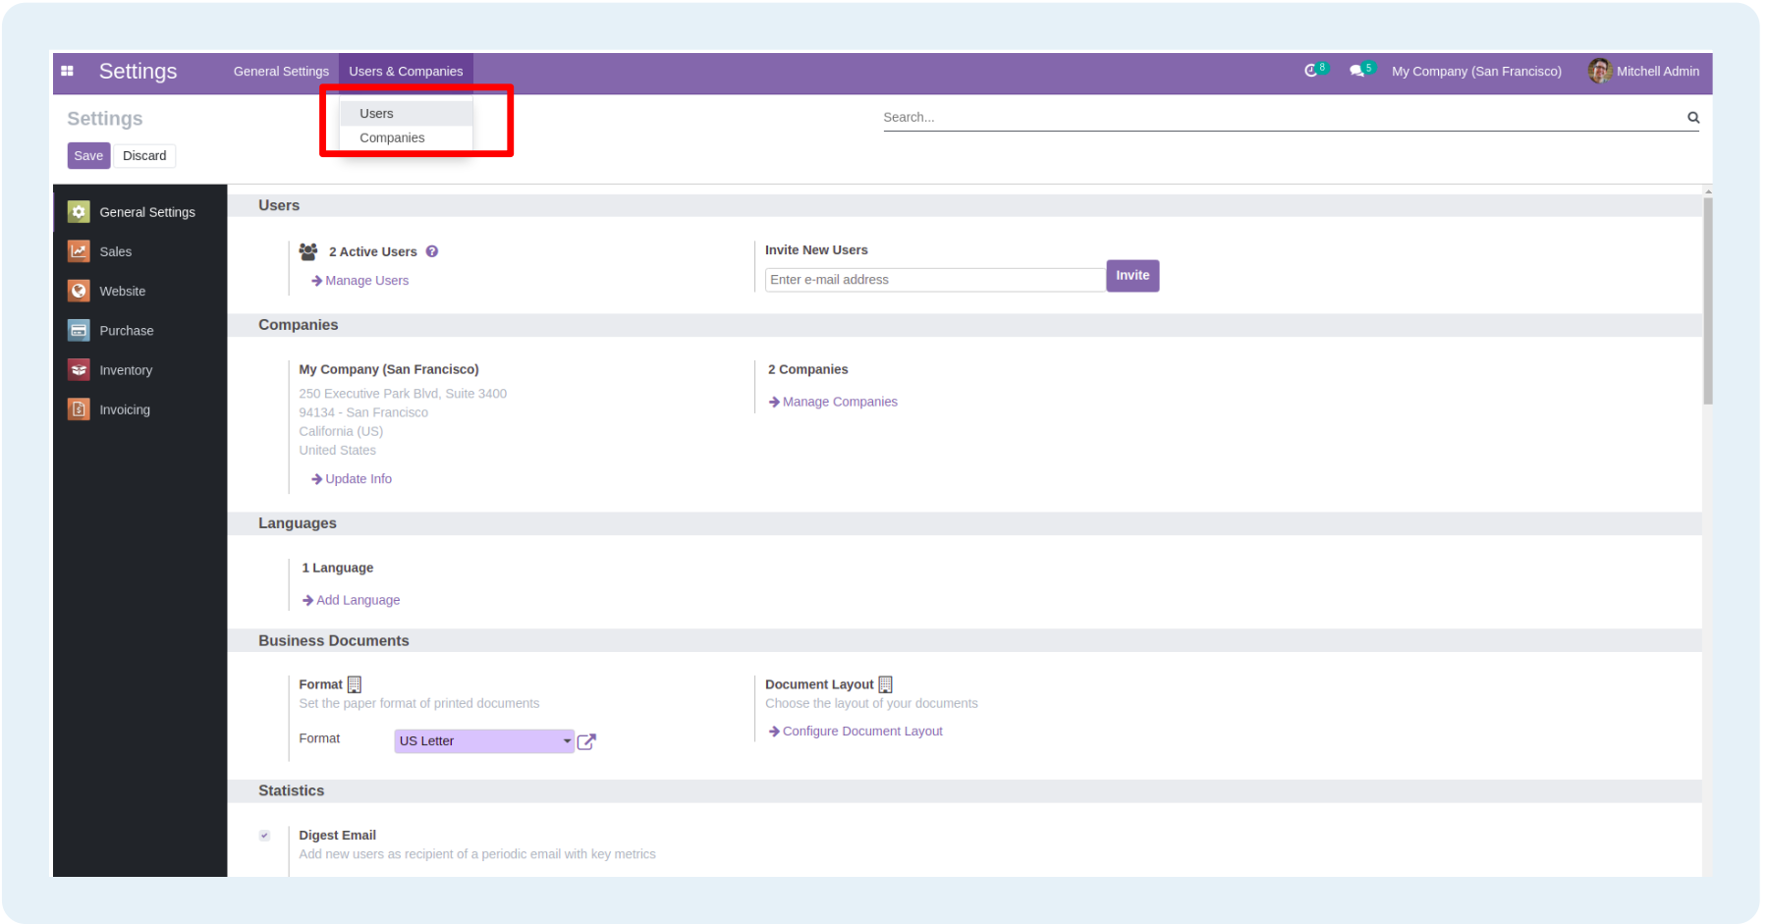This screenshot has width=1768, height=924.
Task: Click the 2 Active Users label
Action: (373, 252)
